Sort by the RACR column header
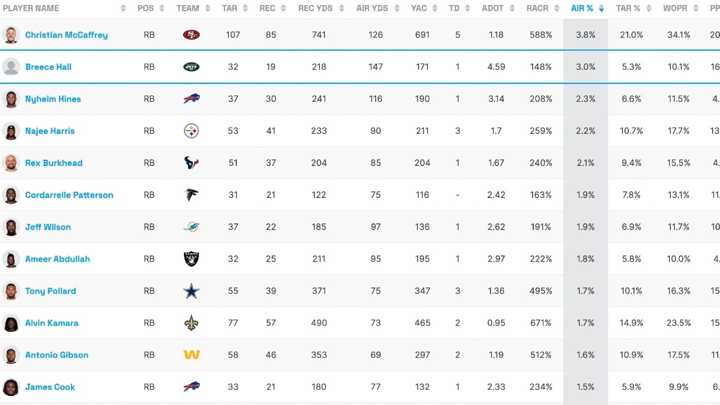The height and width of the screenshot is (405, 720). pyautogui.click(x=537, y=8)
